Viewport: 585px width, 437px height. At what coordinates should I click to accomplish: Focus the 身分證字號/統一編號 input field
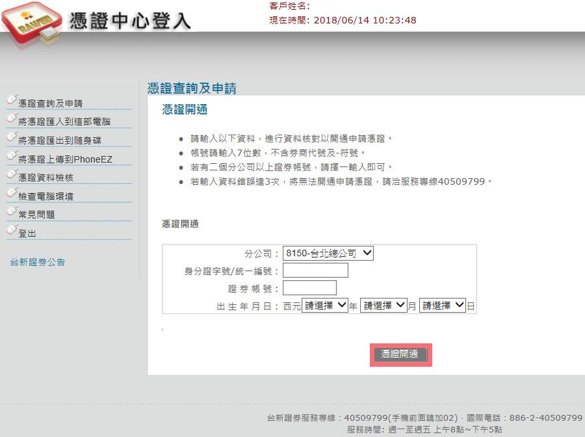point(315,270)
